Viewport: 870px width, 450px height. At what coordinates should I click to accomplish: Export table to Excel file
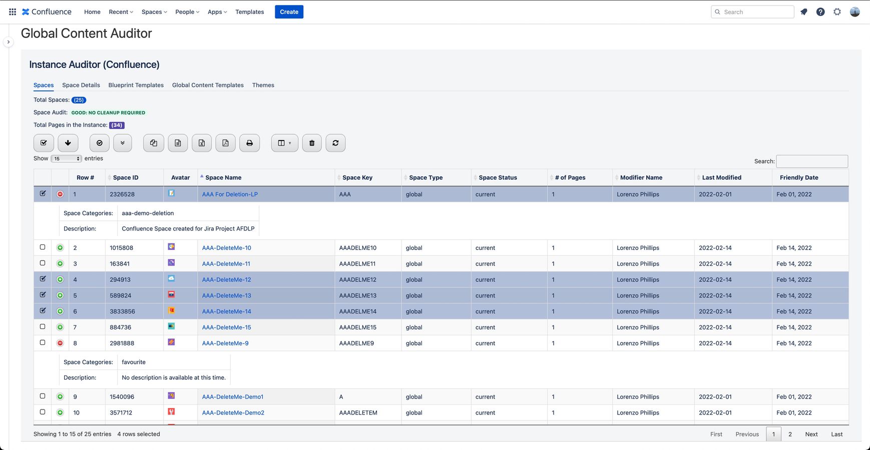coord(202,143)
